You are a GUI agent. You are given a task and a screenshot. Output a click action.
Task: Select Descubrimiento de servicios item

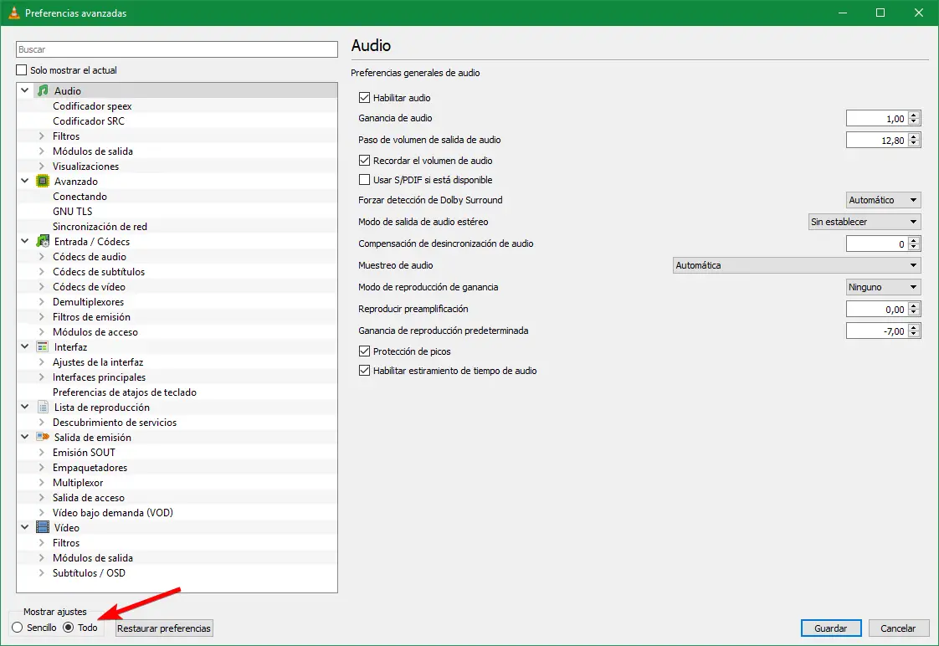[x=115, y=422]
